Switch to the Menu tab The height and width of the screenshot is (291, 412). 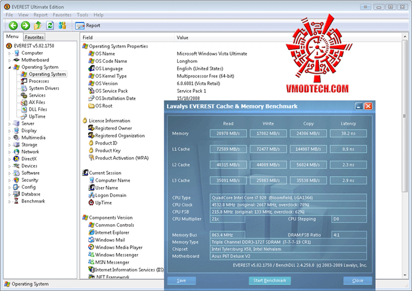click(x=13, y=37)
